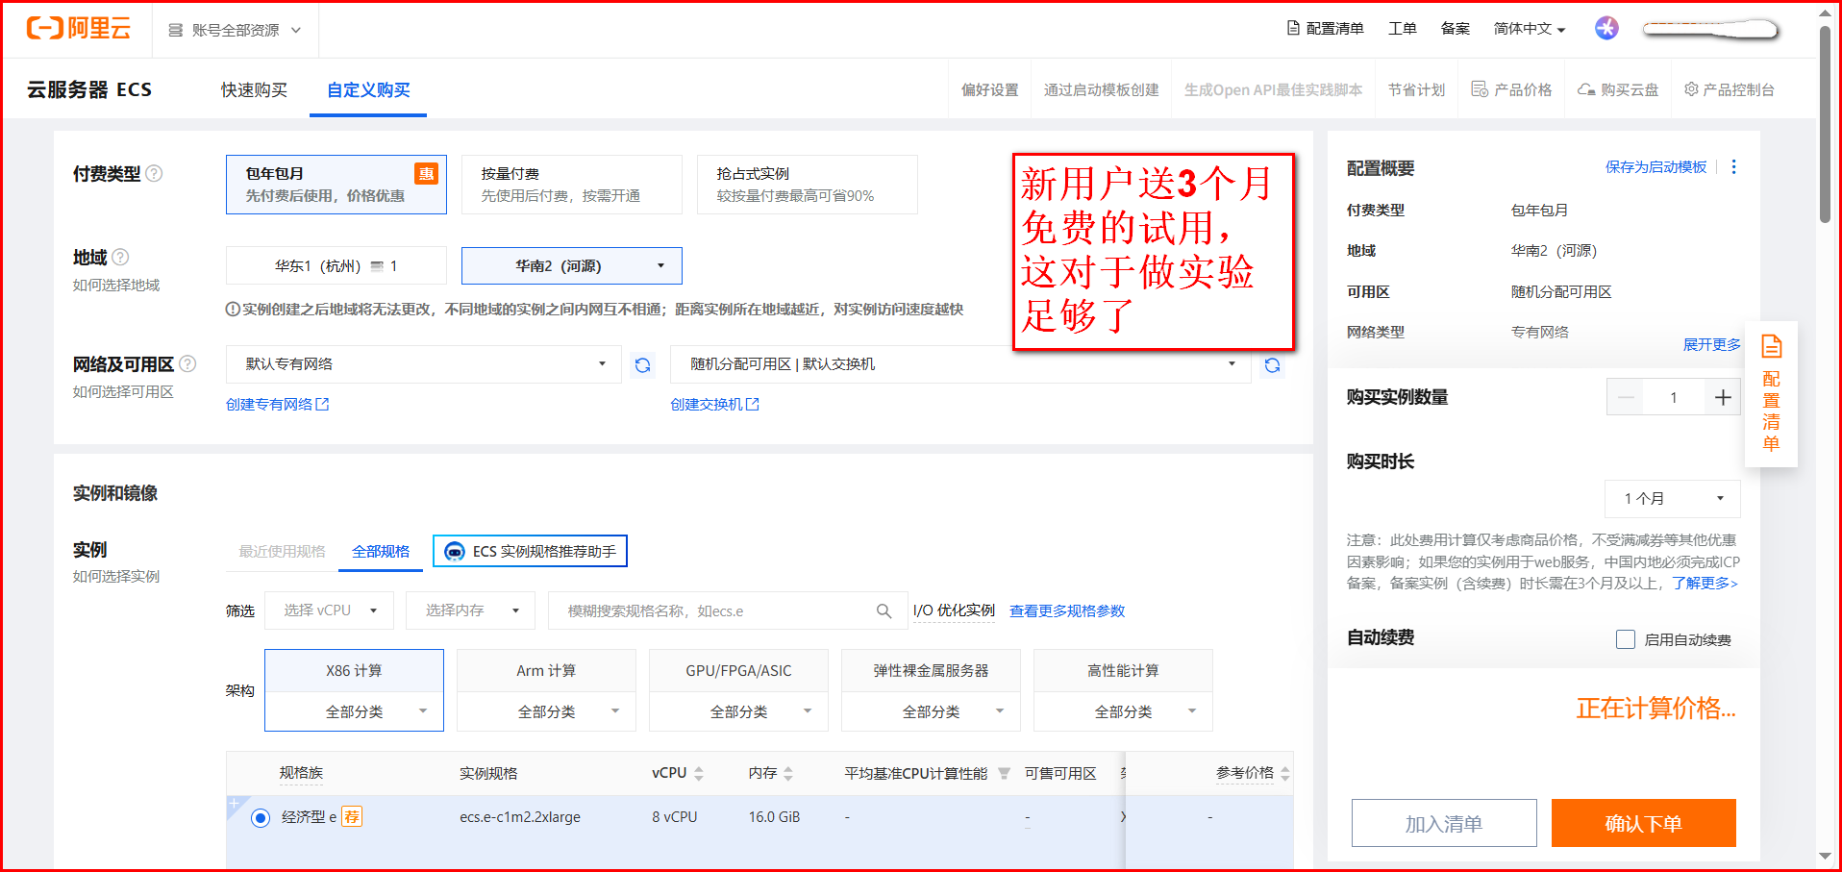
Task: Select the Arm computing architecture tab
Action: [x=546, y=671]
